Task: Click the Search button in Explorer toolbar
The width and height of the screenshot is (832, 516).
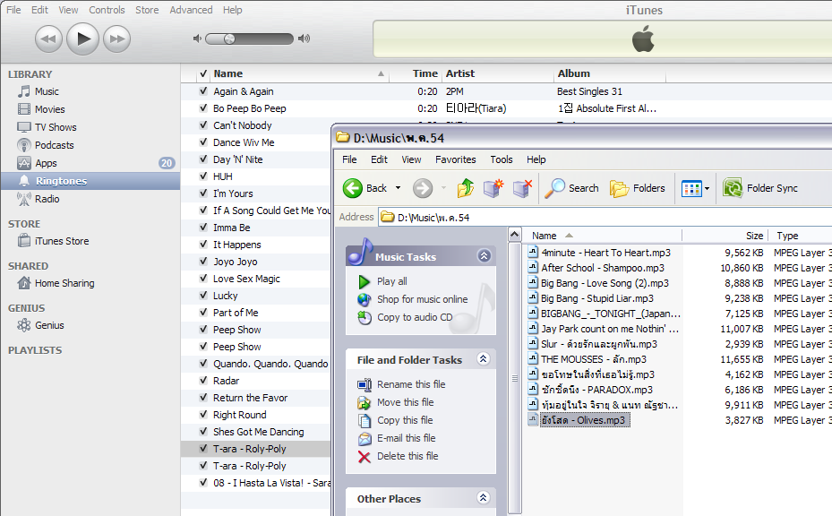Action: point(571,188)
